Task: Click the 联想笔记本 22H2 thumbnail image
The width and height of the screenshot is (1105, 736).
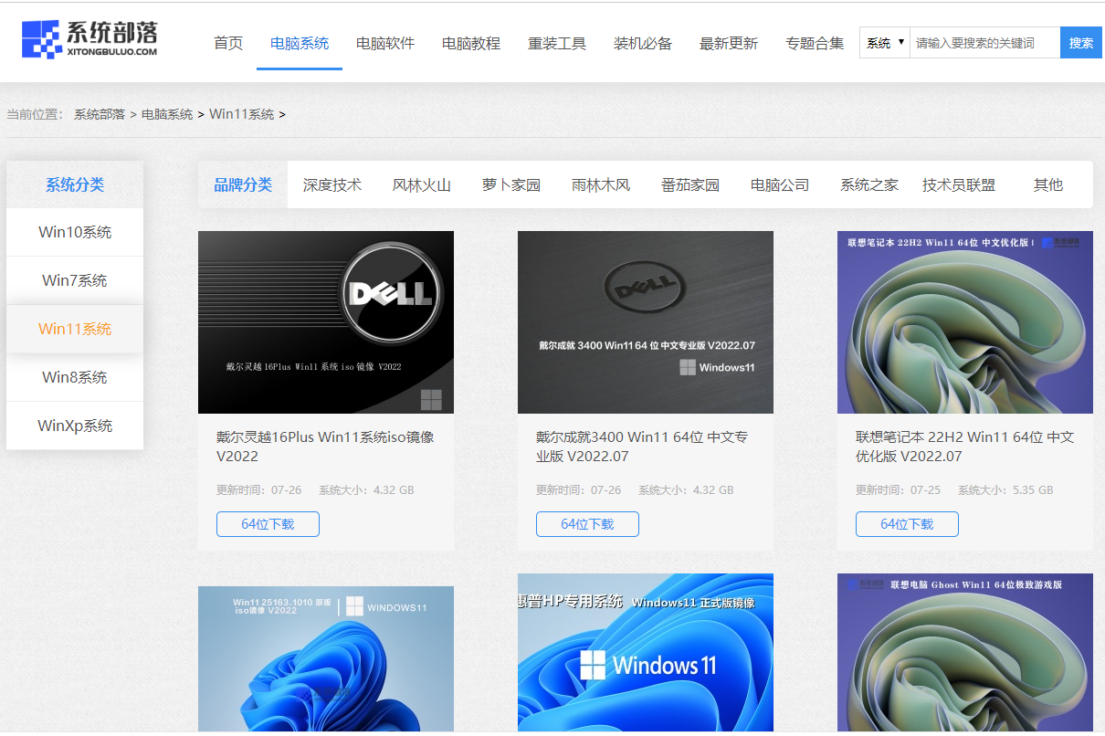Action: 964,322
